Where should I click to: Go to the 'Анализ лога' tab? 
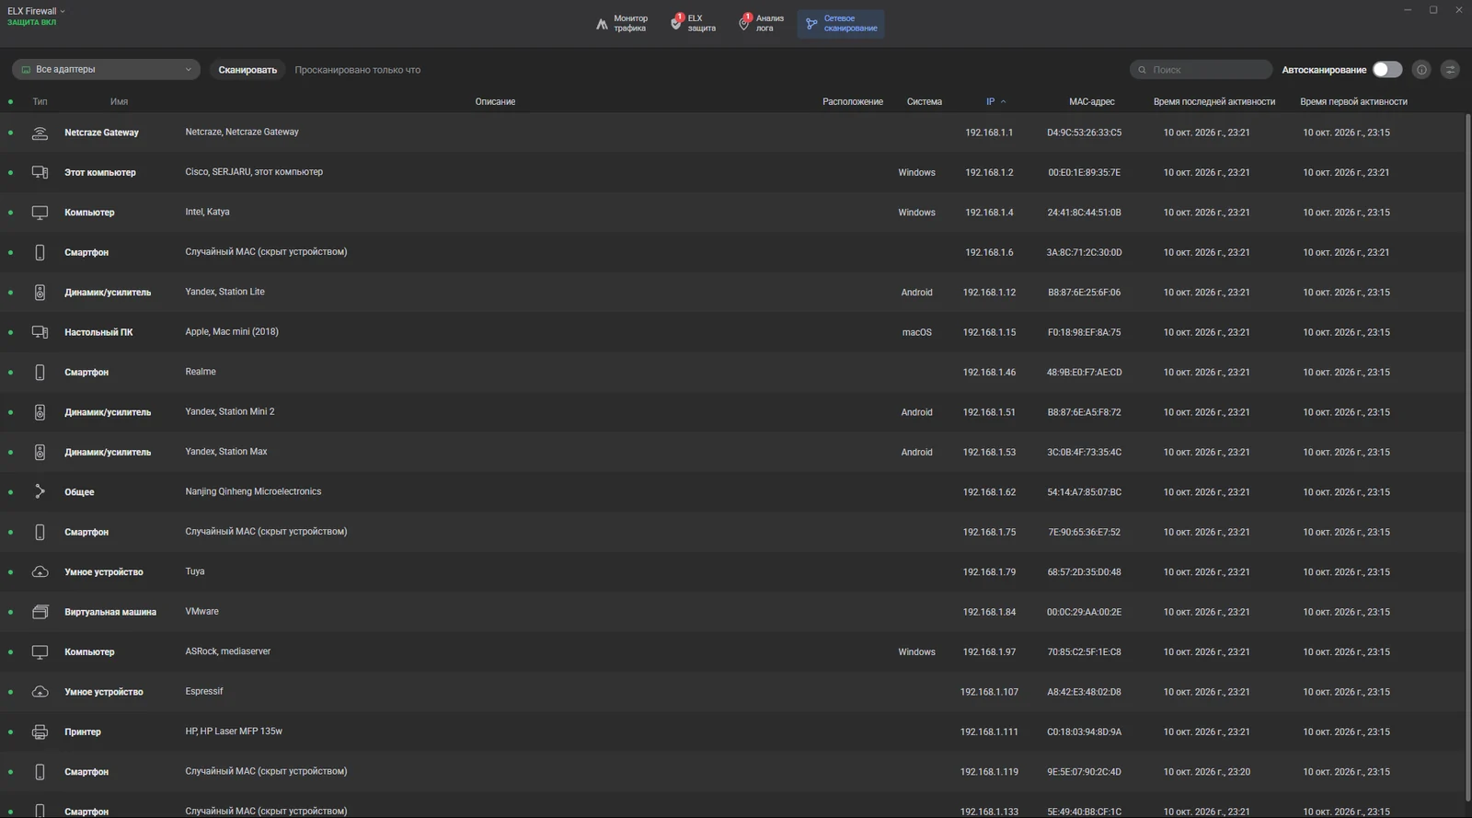coord(762,23)
